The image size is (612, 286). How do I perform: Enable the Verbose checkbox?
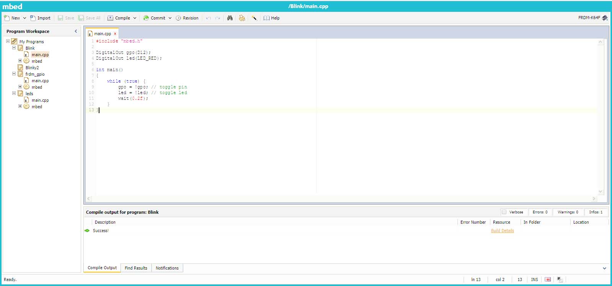504,212
